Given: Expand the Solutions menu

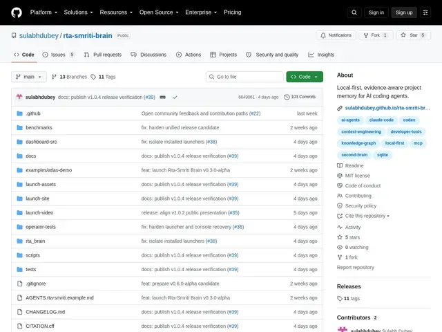Looking at the screenshot, I should [x=78, y=12].
